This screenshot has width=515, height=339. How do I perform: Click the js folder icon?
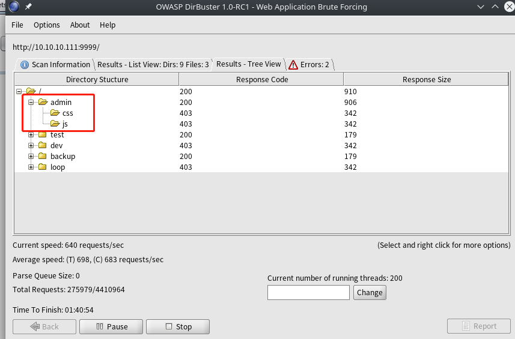[55, 124]
